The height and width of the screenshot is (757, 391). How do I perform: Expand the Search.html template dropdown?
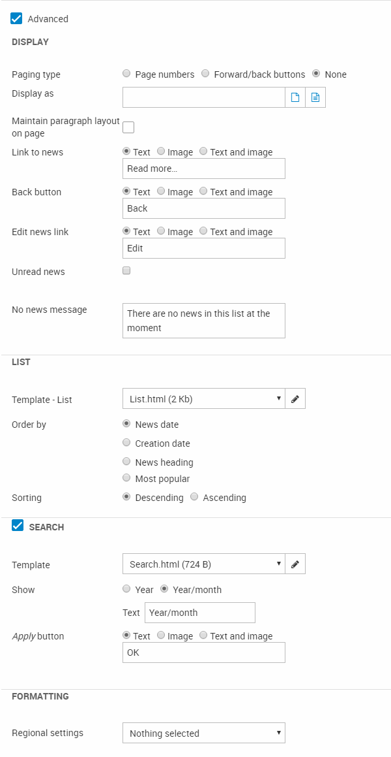[203, 564]
